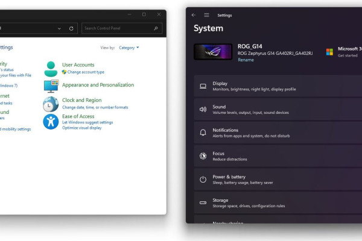Click the ROG_G14 device name text
The image size is (362, 241).
[250, 46]
